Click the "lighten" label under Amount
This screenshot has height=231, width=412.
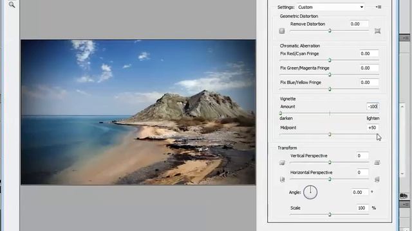point(373,118)
